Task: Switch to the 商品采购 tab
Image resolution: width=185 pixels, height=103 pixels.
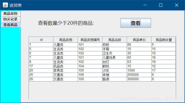Action: click(x=11, y=13)
